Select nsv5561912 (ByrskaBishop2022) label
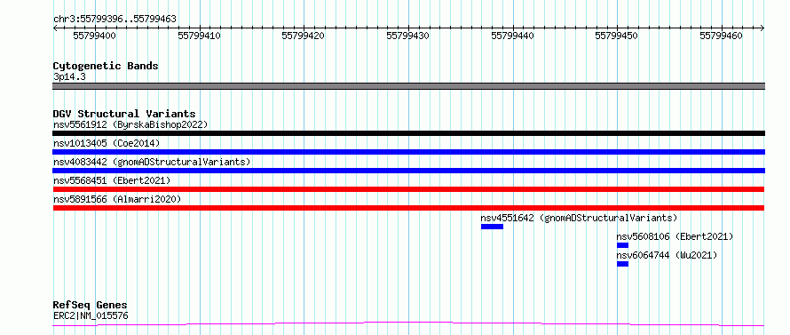The width and height of the screenshot is (790, 335). pyautogui.click(x=130, y=124)
